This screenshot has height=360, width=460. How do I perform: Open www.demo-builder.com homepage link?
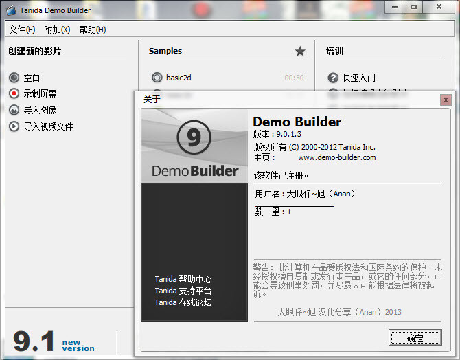tap(337, 157)
